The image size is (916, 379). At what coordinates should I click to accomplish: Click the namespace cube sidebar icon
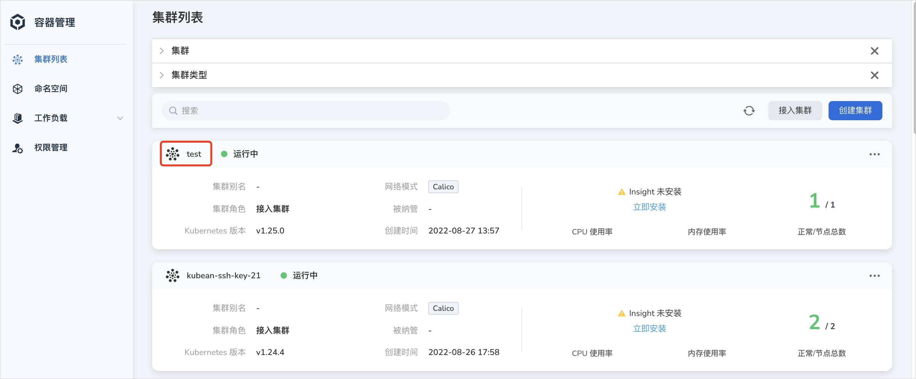coord(17,89)
